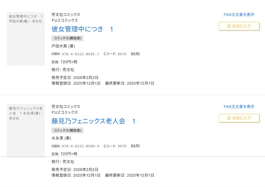The image size is (265, 187).
Task: Click FUZコミックス label above 藤見乃フェニックス老人会
Action: coord(65,112)
